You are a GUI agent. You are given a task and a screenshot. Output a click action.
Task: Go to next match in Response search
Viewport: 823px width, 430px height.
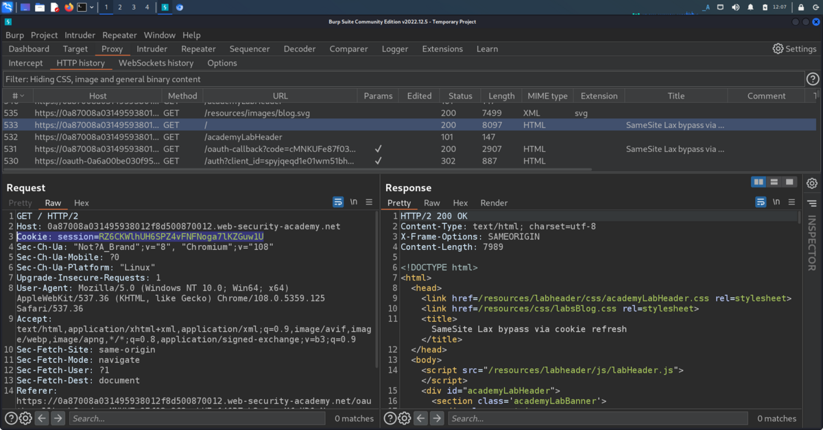[438, 418]
